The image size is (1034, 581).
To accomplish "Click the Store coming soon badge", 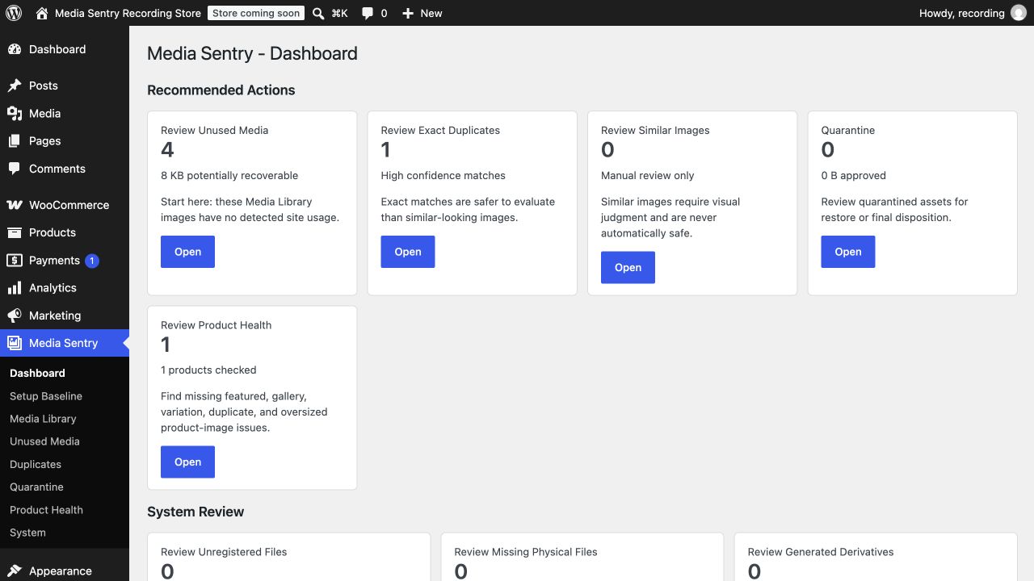I will pyautogui.click(x=256, y=13).
